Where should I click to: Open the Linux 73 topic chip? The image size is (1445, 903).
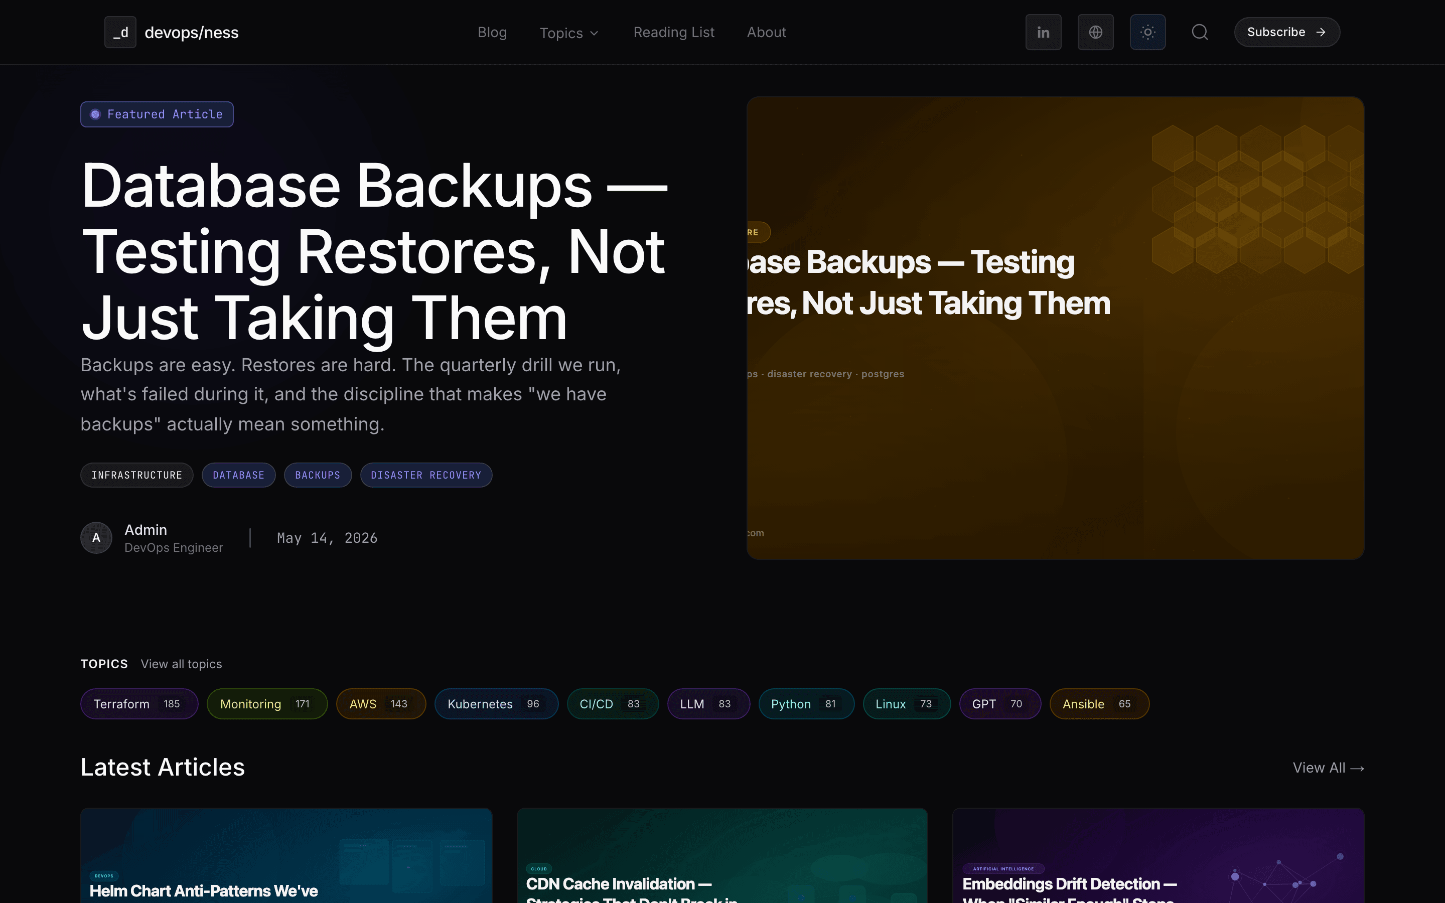pos(907,703)
